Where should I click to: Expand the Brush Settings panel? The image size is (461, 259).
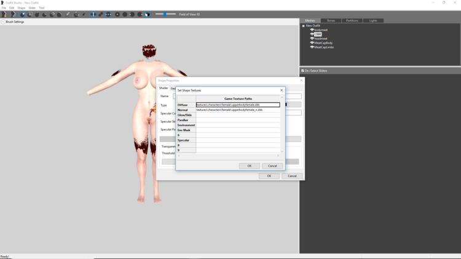click(x=3, y=22)
